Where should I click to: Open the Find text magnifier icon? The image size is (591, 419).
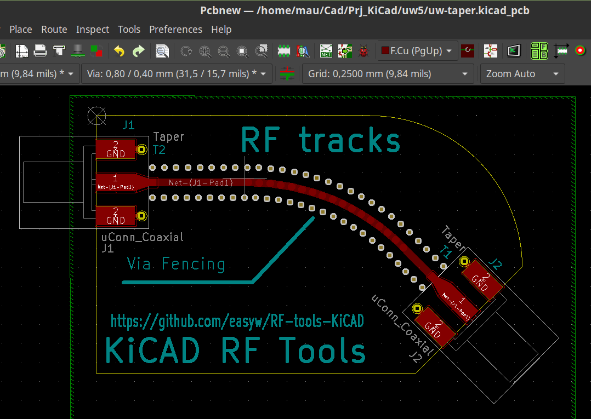click(162, 51)
